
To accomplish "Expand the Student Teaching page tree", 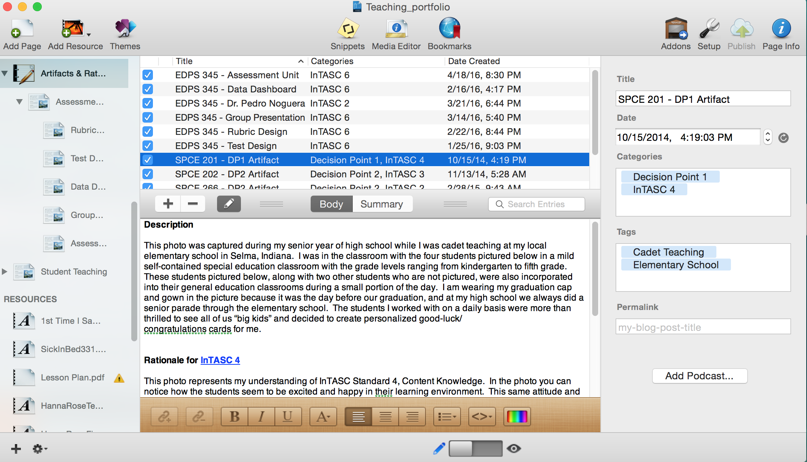I will tap(4, 272).
